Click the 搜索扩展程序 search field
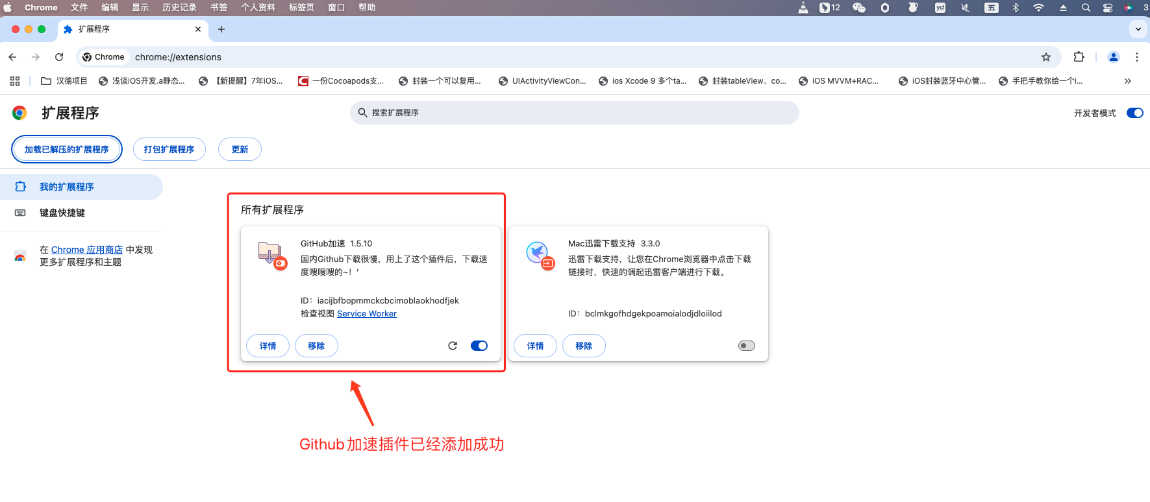 click(575, 113)
